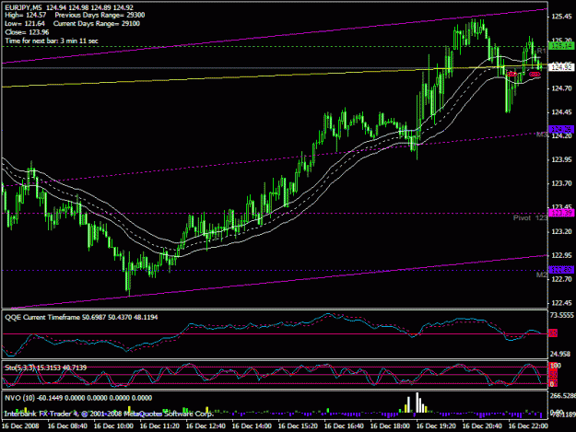This screenshot has height=432, width=576.
Task: Click the 24.958 QQE scale value
Action: [x=559, y=355]
